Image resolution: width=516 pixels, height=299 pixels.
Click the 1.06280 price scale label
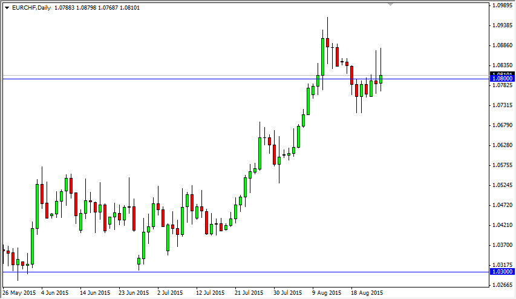point(503,145)
